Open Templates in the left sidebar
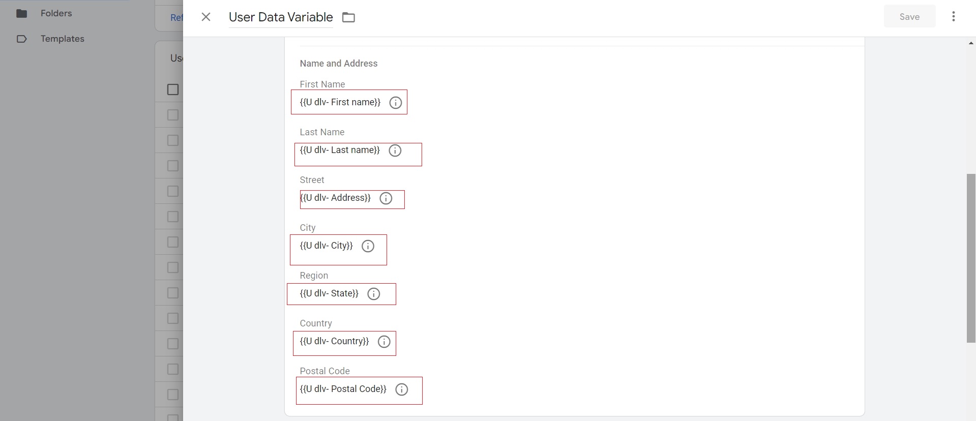This screenshot has height=421, width=976. click(x=62, y=39)
